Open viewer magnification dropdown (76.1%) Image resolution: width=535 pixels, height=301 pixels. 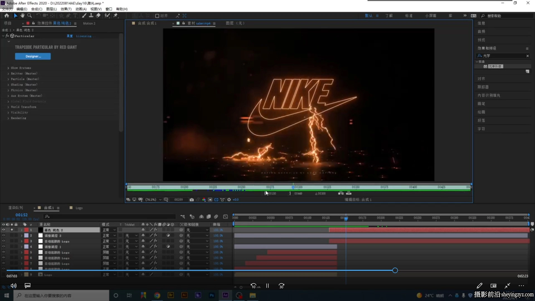click(153, 200)
